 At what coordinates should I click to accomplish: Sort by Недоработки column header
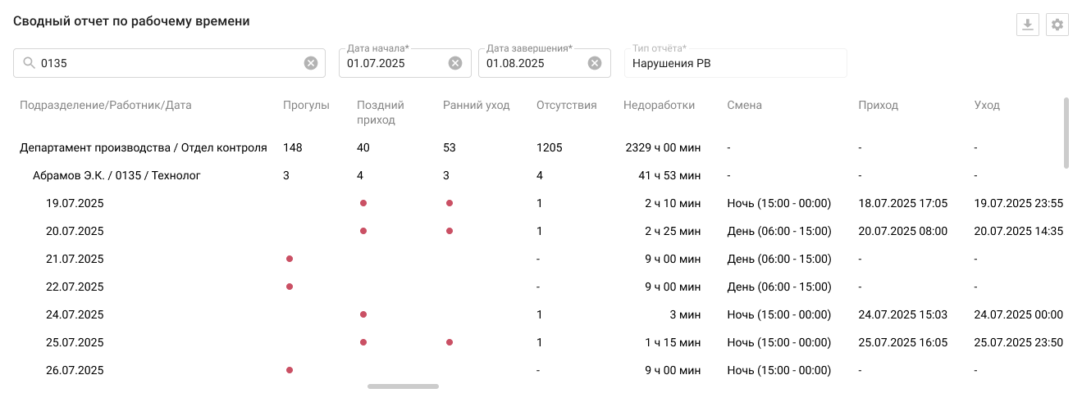pyautogui.click(x=659, y=106)
